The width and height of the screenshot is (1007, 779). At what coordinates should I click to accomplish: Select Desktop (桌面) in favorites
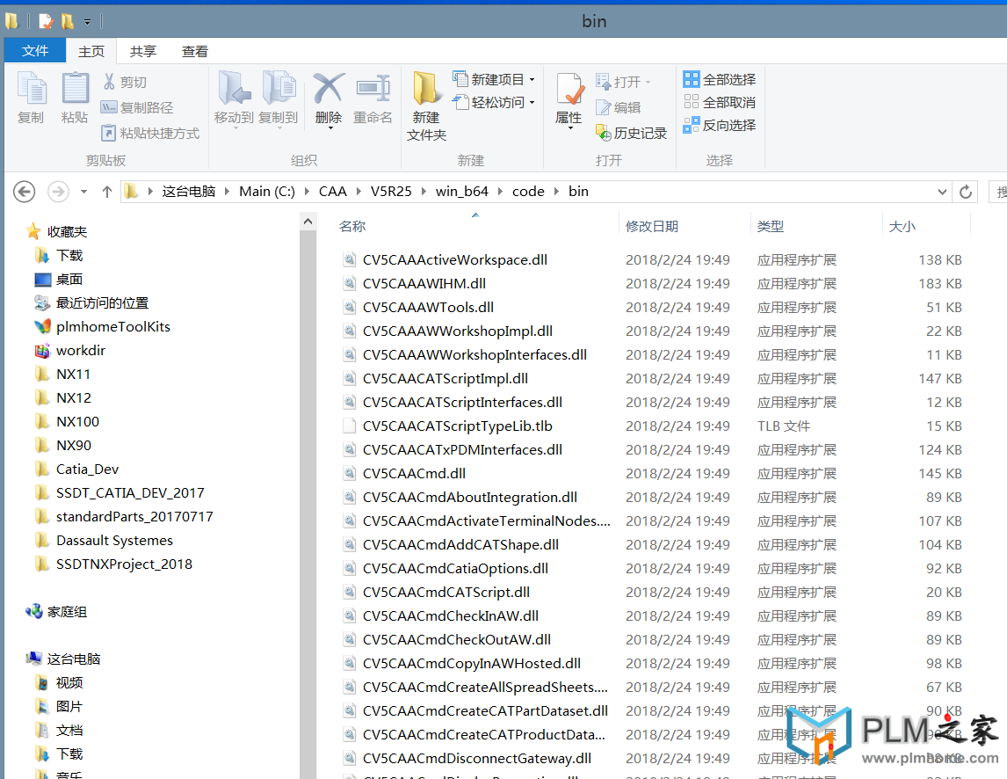69,279
